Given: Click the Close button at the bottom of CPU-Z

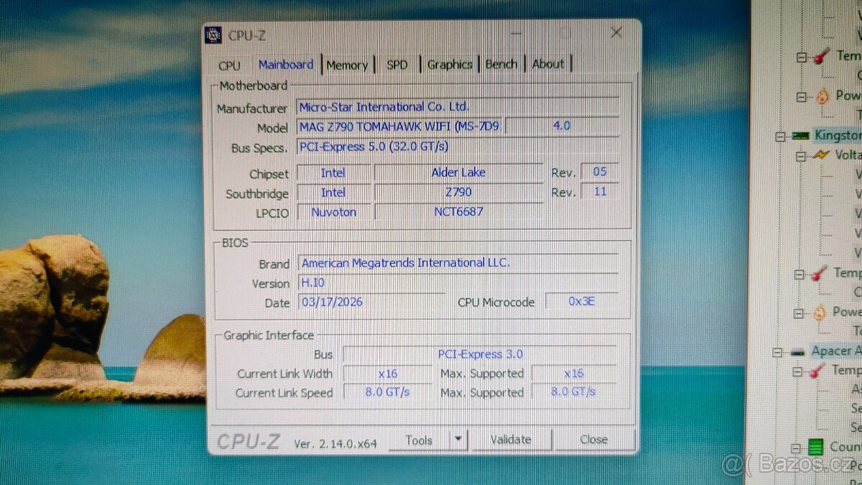Looking at the screenshot, I should click(x=594, y=439).
